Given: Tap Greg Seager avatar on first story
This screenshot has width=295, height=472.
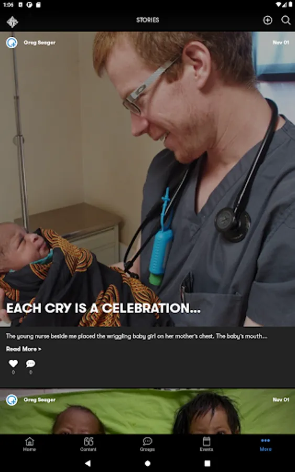Looking at the screenshot, I should tap(12, 43).
